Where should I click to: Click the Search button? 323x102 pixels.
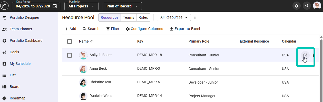[91, 29]
